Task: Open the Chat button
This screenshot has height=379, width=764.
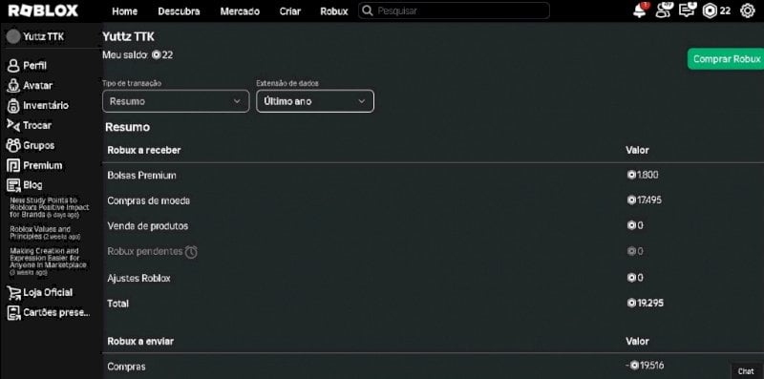Action: click(747, 371)
